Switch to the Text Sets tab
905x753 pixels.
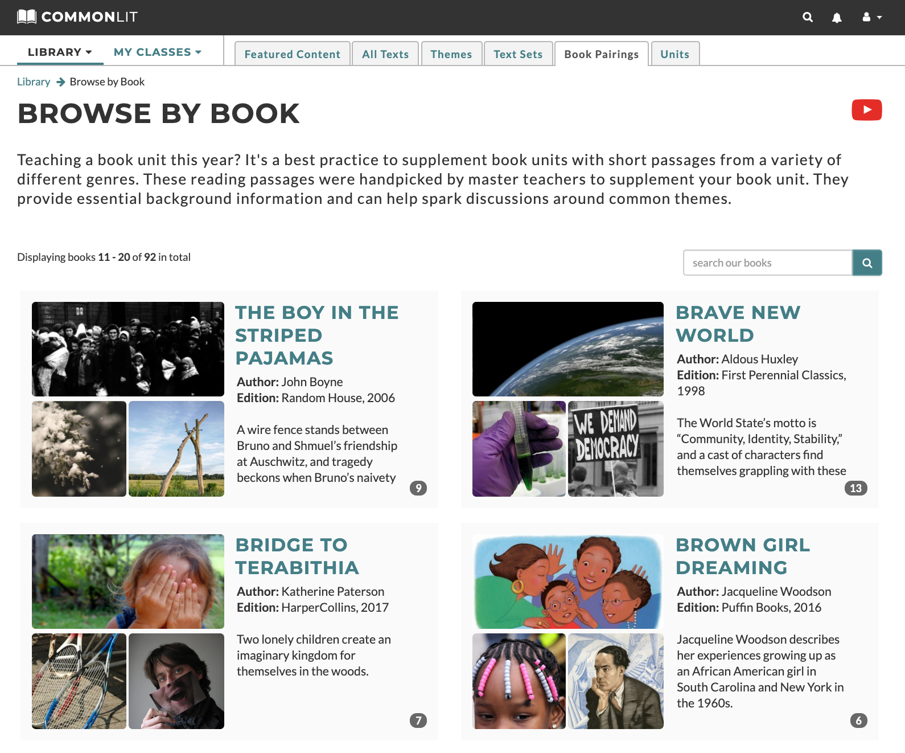click(x=518, y=54)
